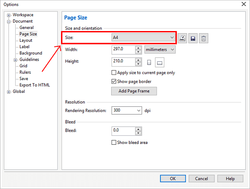This screenshot has height=189, width=250.
Task: Open the Size dropdown showing A4
Action: 143,37
